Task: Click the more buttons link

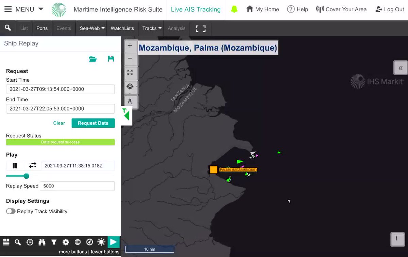Action: pos(73,252)
